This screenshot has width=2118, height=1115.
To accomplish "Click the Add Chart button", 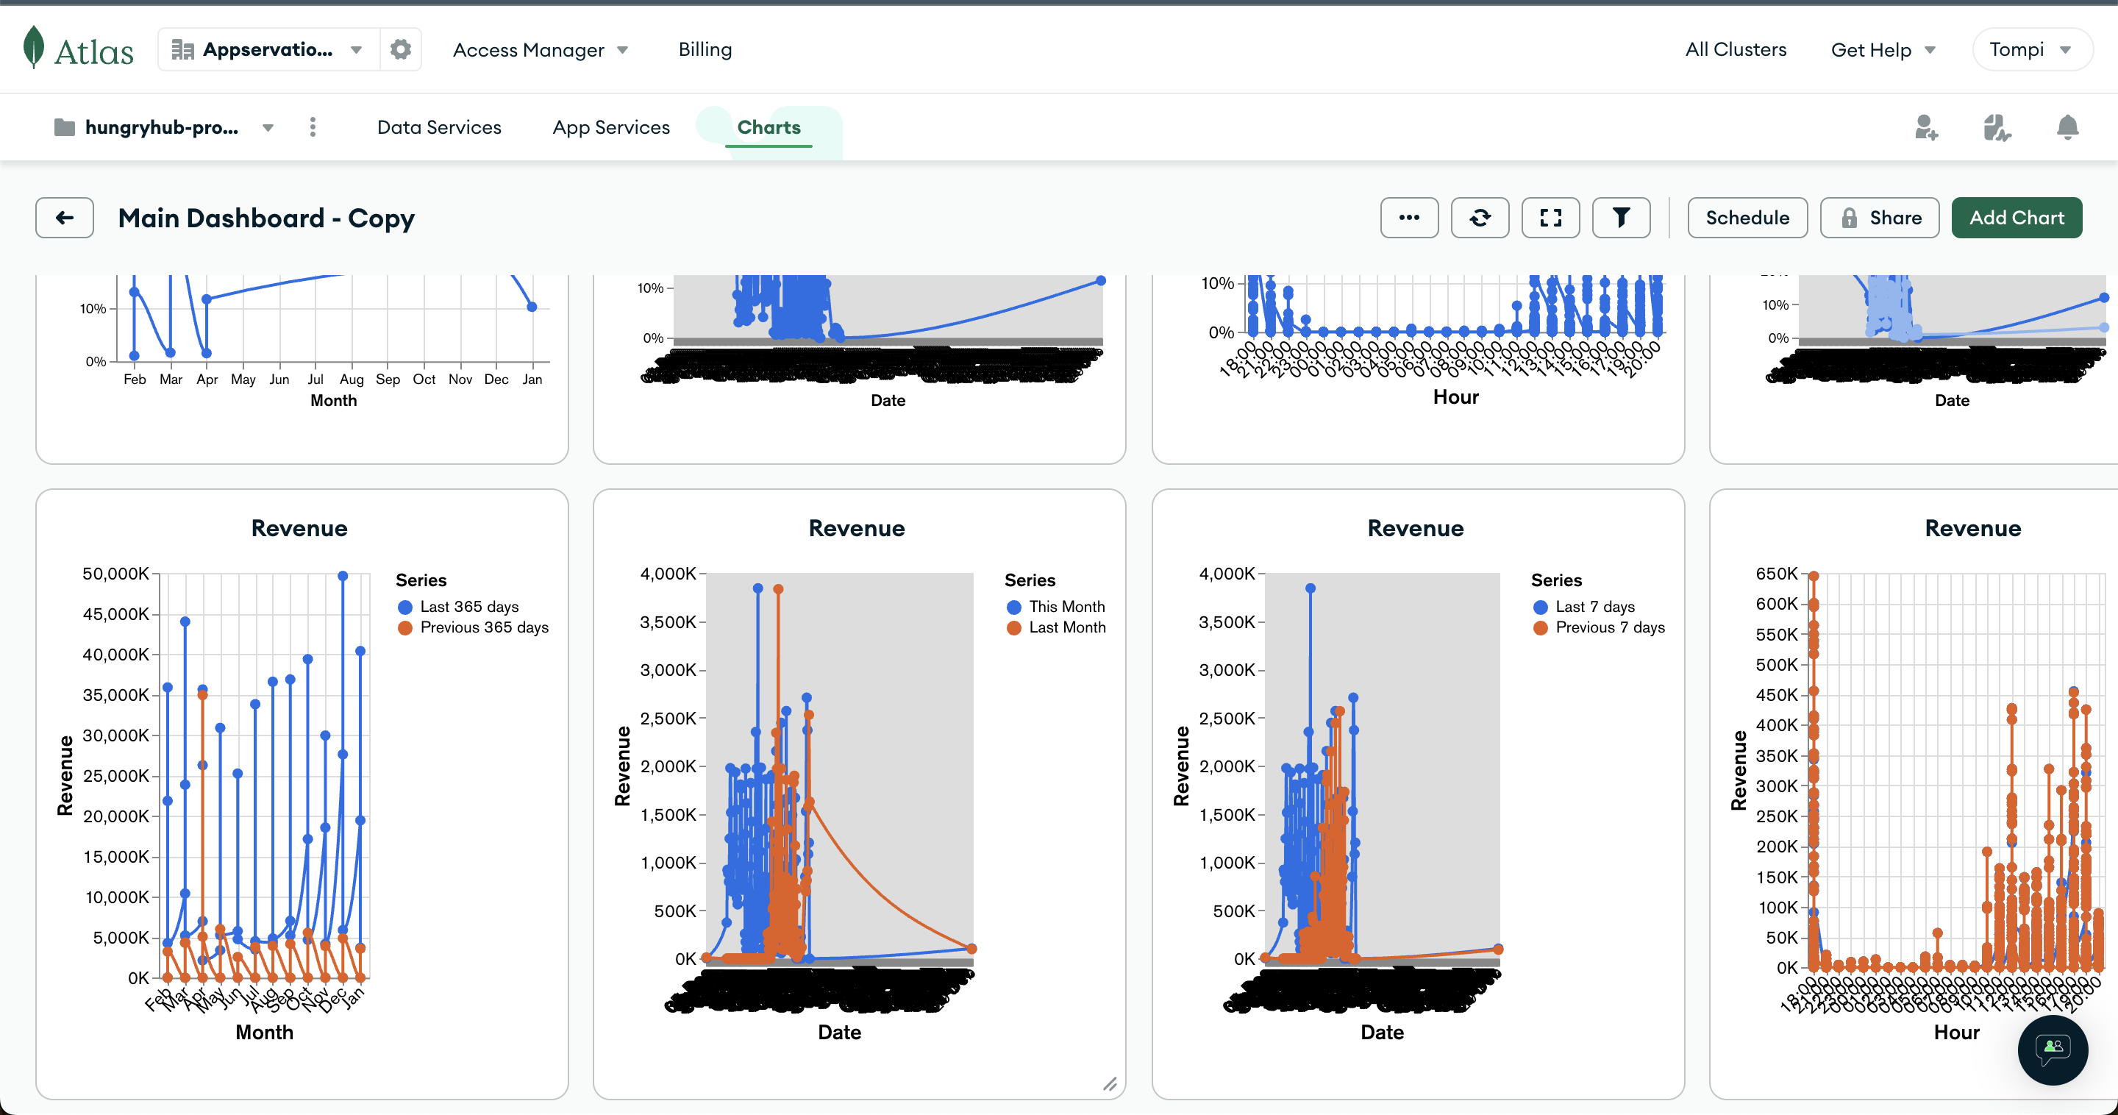I will pyautogui.click(x=2016, y=218).
